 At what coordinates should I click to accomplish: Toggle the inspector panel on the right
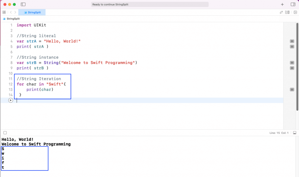coord(293,4)
